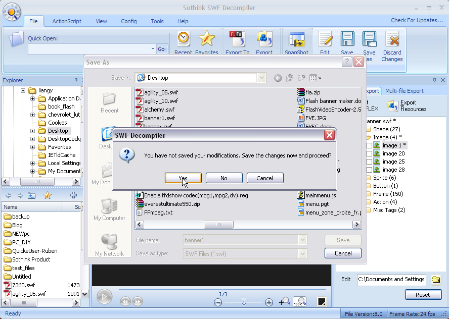Click Yes to save modifications

[183, 178]
